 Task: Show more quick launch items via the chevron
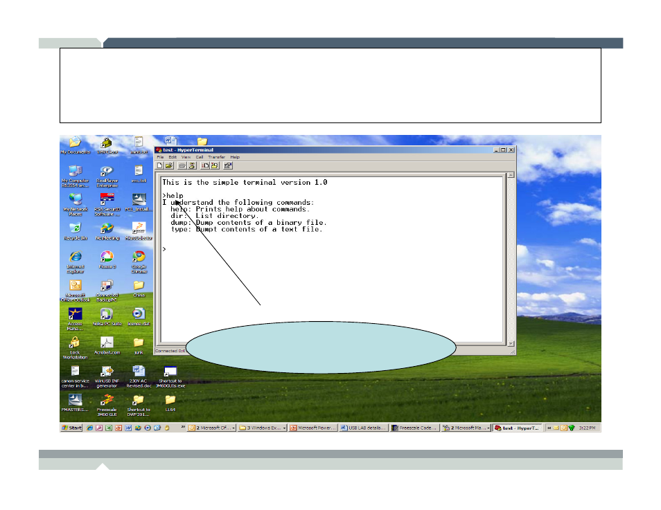coord(183,427)
